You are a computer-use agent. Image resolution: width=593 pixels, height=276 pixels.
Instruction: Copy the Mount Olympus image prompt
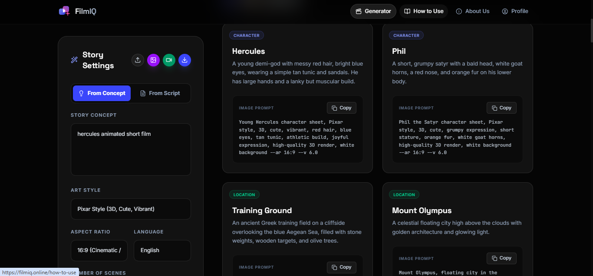pos(501,258)
